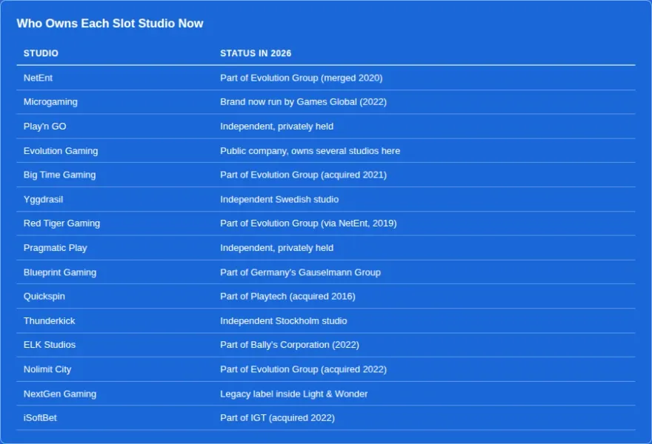Screen dimensions: 652x444
Task: Select the ELK Studios cell
Action: [50, 345]
